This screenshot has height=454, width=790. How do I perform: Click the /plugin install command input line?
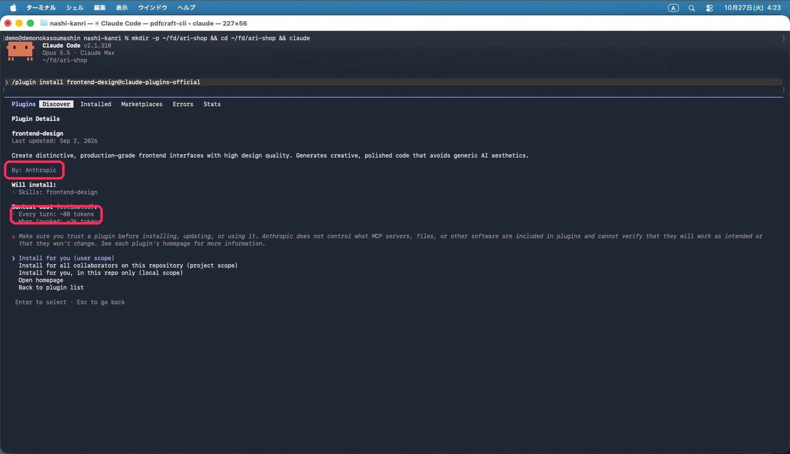coord(394,82)
